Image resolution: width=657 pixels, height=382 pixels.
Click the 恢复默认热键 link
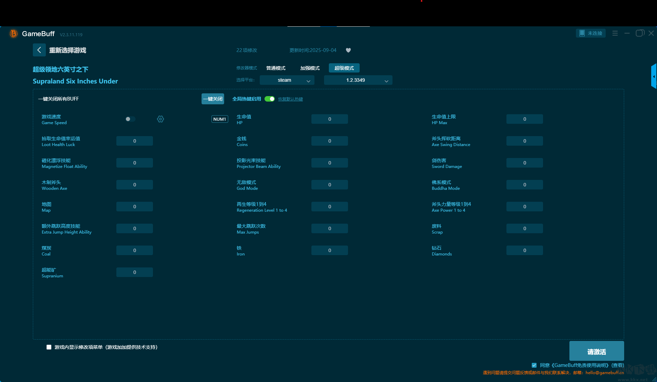[x=290, y=99]
